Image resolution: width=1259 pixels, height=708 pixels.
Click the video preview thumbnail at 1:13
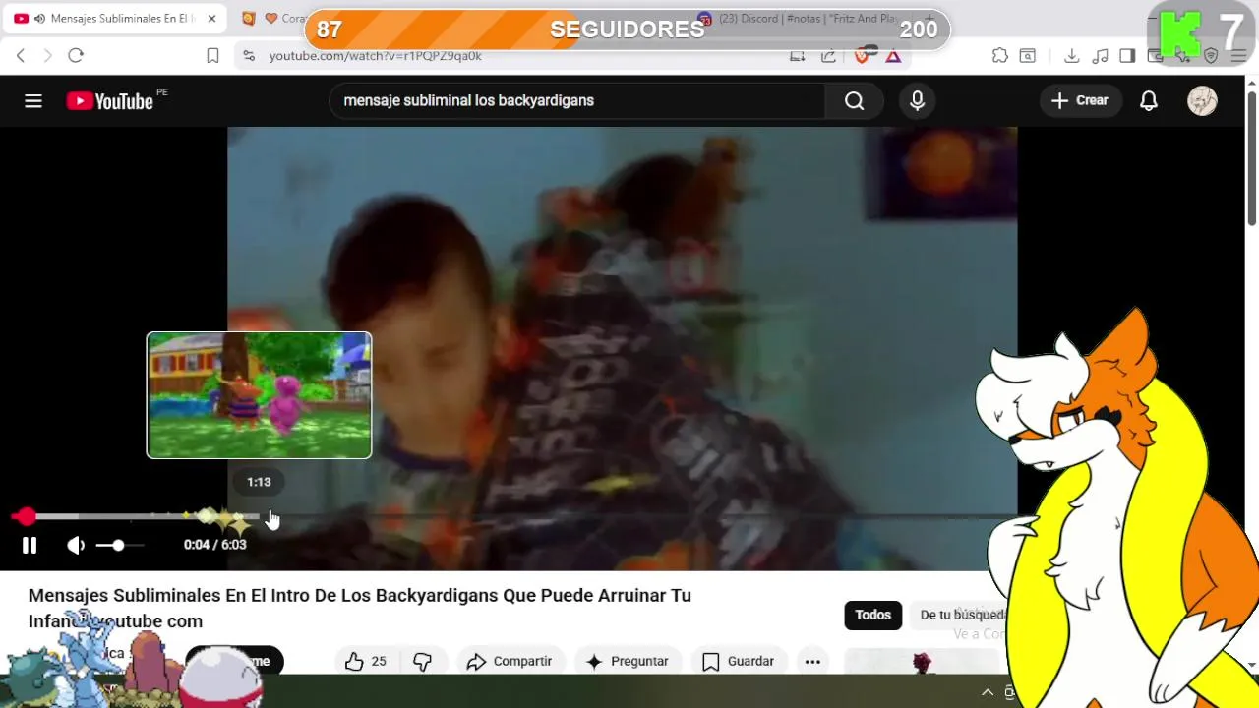259,395
